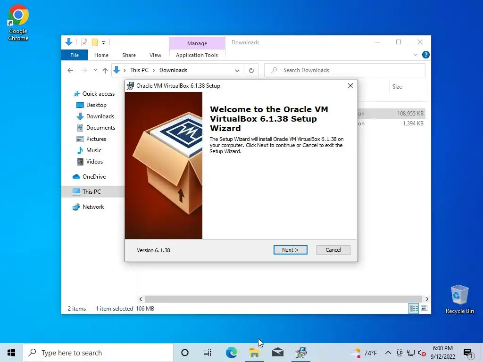The width and height of the screenshot is (483, 362).
Task: Launch Microsoft Edge from taskbar
Action: click(x=231, y=353)
